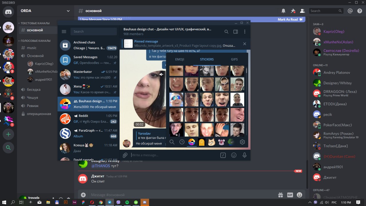Image resolution: width=366 pixels, height=206 pixels.
Task: Switch to the EMOJI tab
Action: pos(180,60)
